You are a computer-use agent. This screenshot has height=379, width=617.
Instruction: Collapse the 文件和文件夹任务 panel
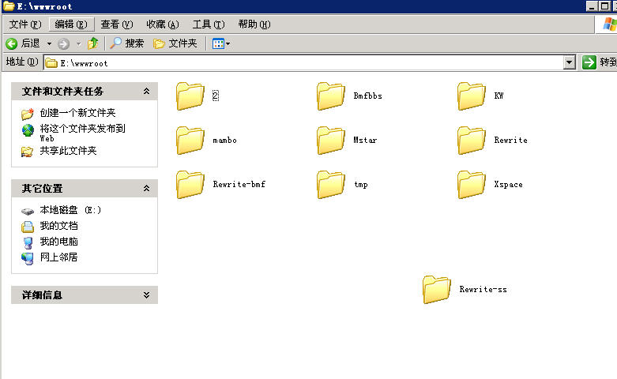coord(146,92)
